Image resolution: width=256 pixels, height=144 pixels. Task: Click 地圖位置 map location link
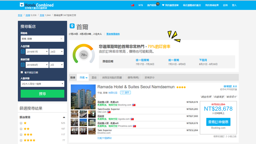click(x=113, y=93)
